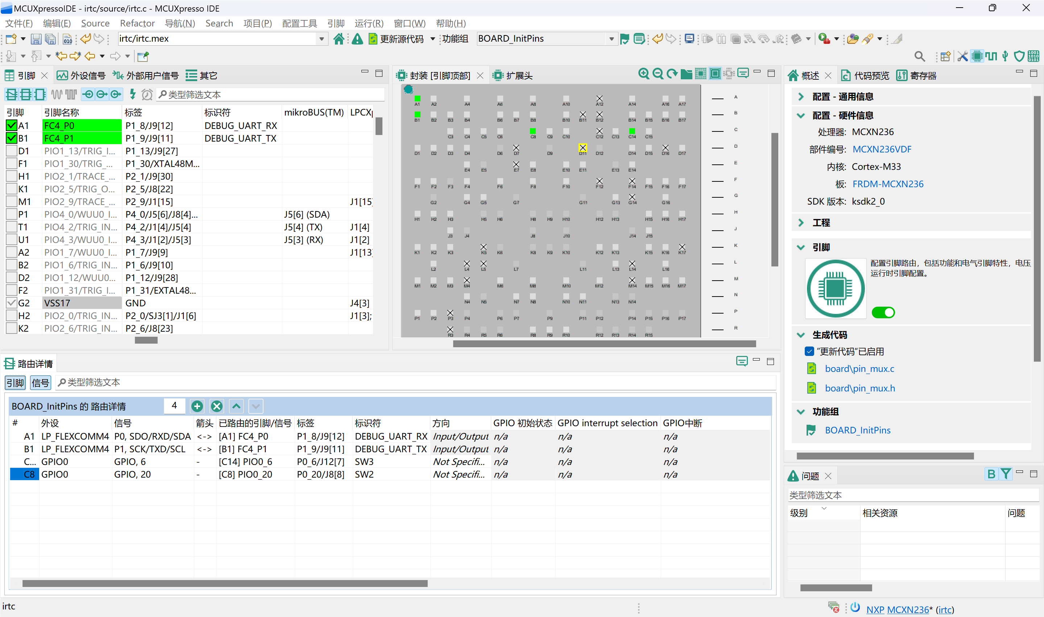Collapse the generated code section
The image size is (1044, 617).
[x=800, y=335]
